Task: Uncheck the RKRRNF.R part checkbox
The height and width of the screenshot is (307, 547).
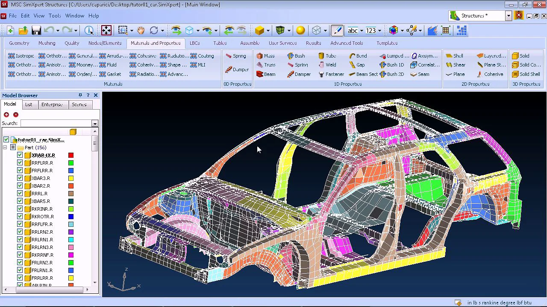Action: click(x=20, y=255)
